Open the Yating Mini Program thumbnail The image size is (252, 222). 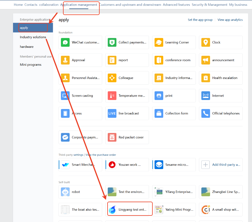[159, 210]
